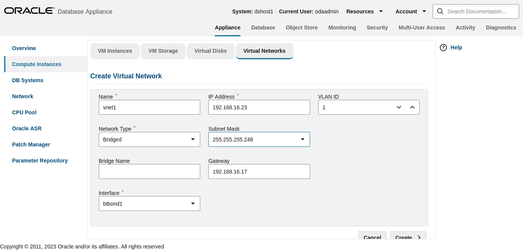Click the Help question mark icon
The height and width of the screenshot is (250, 523).
(443, 47)
